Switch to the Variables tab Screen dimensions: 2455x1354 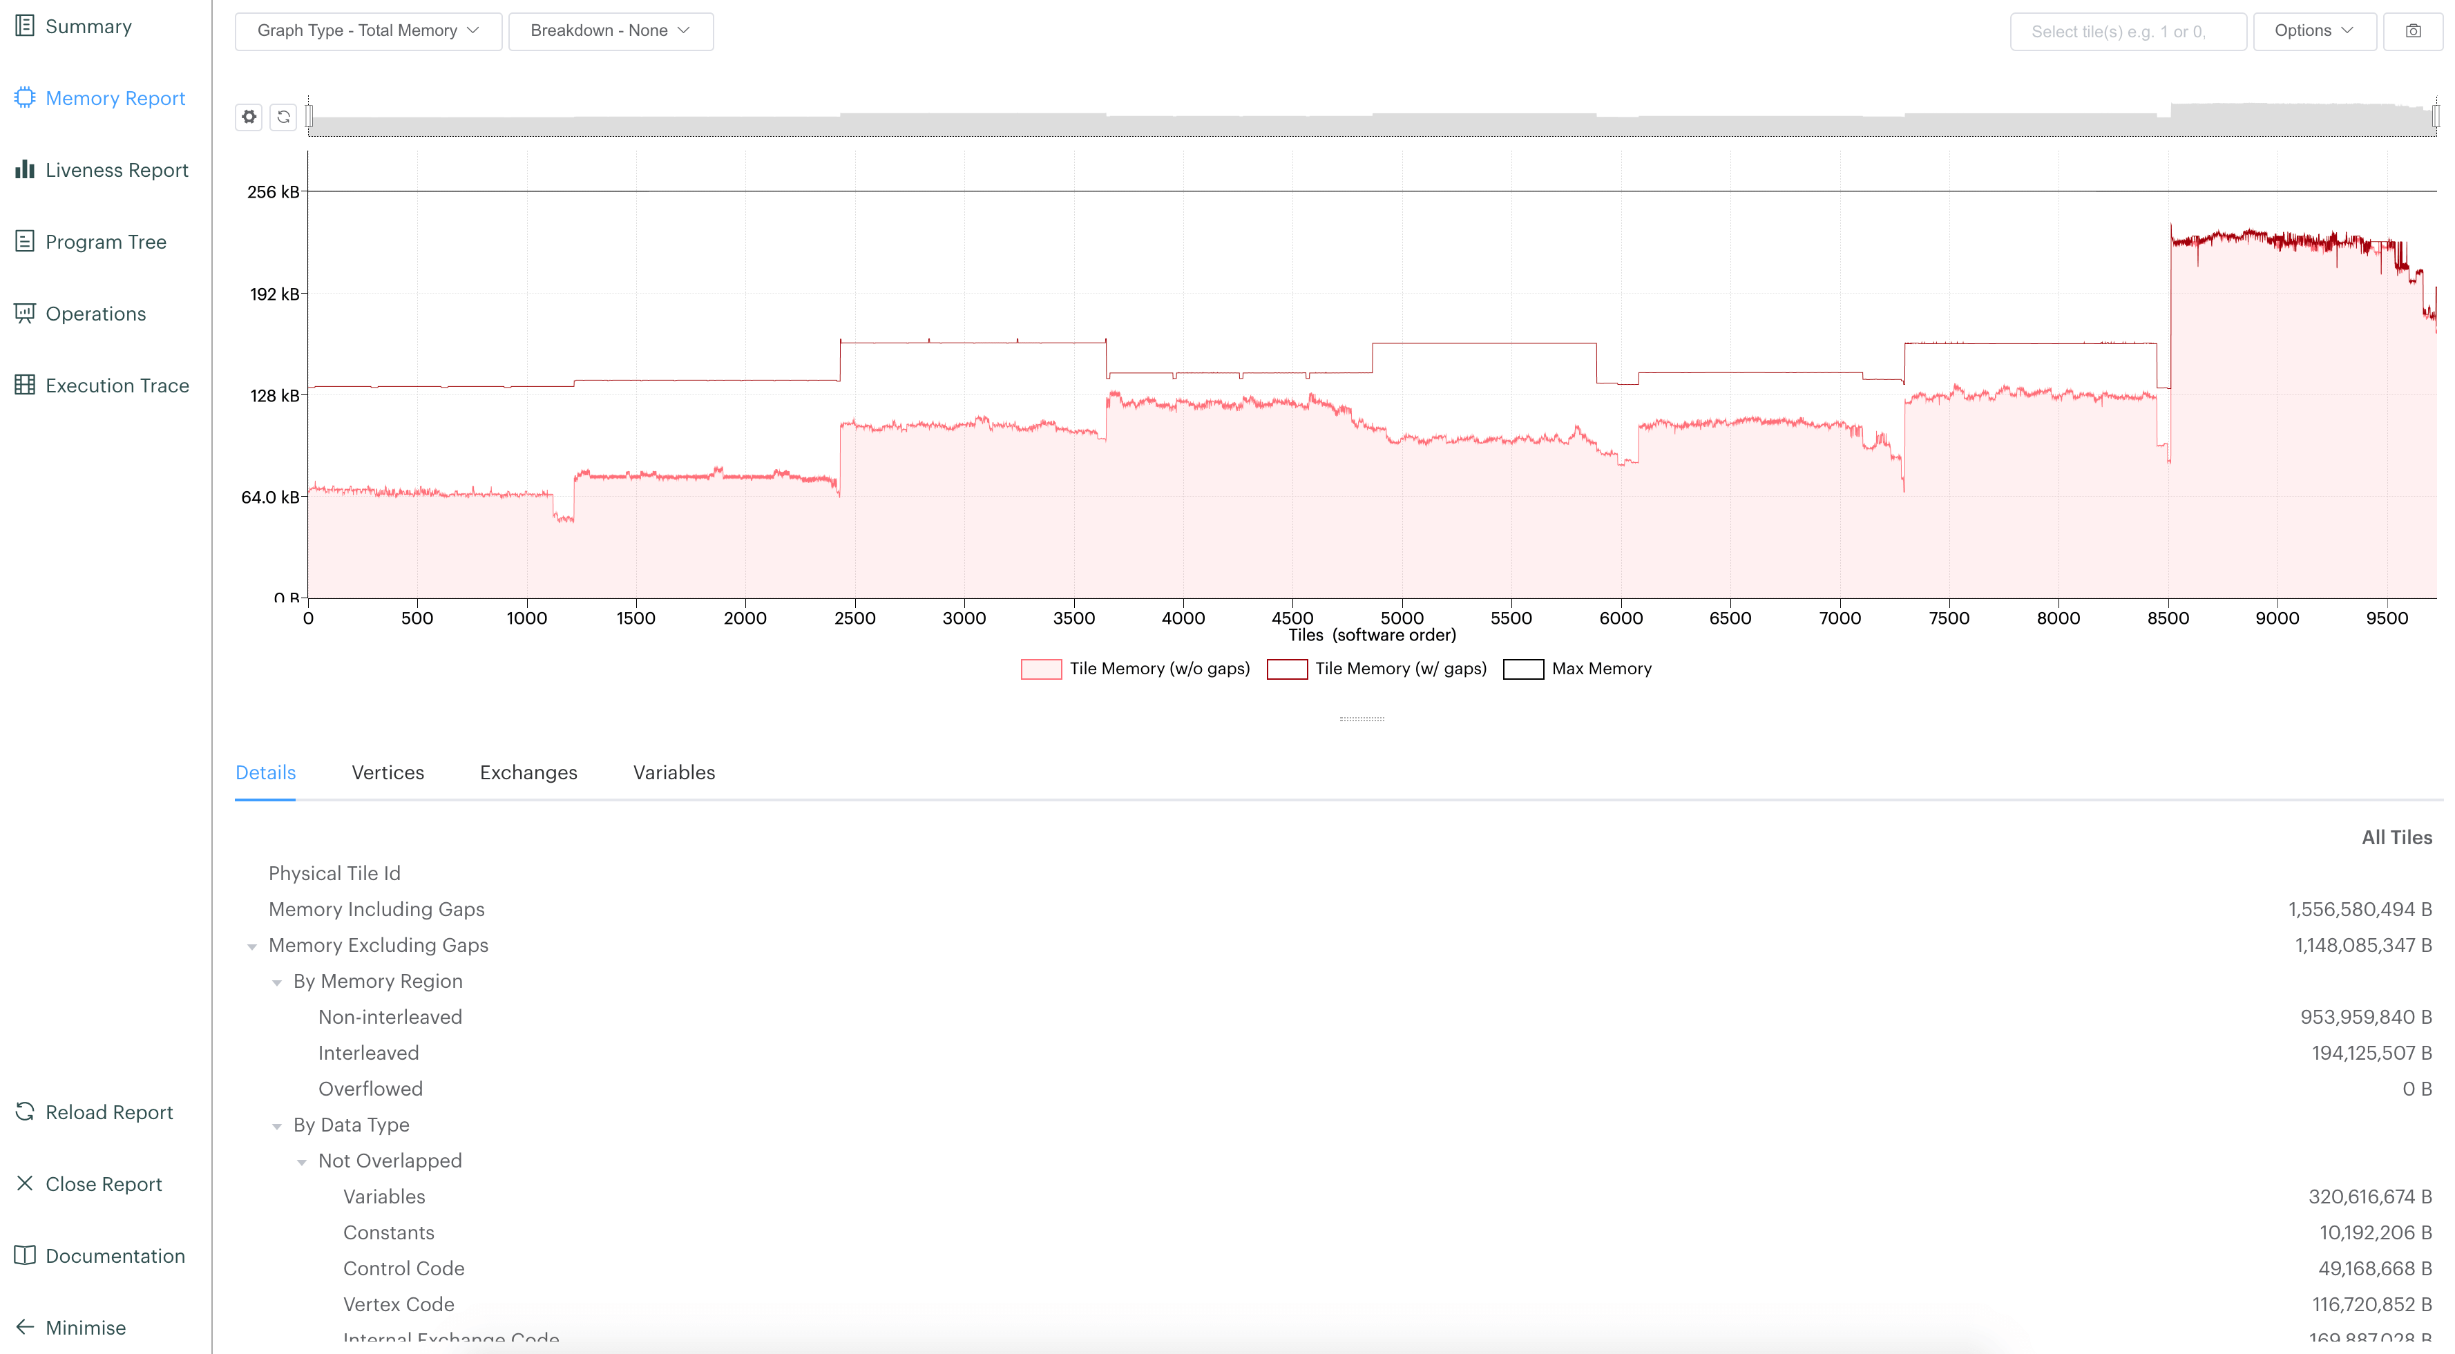click(673, 772)
